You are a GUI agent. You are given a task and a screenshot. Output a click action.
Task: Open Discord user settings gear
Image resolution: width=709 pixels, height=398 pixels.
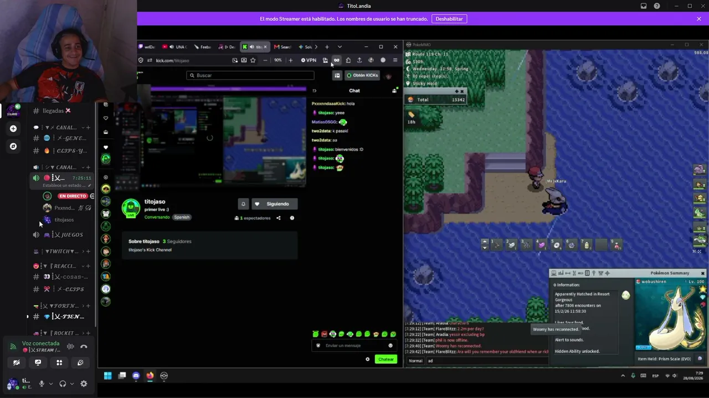84,384
